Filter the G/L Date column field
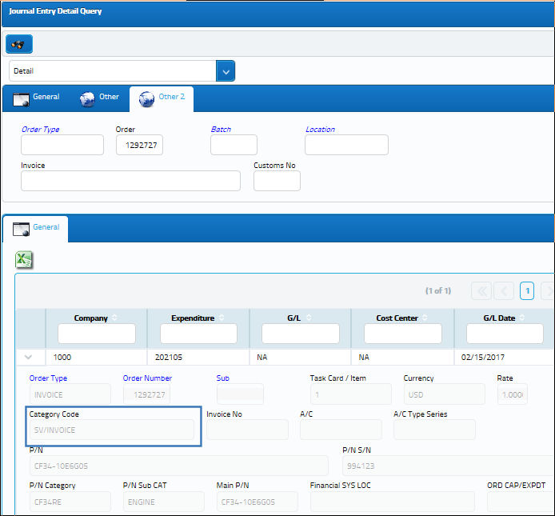Viewport: 555px width, 516px height. click(x=505, y=334)
